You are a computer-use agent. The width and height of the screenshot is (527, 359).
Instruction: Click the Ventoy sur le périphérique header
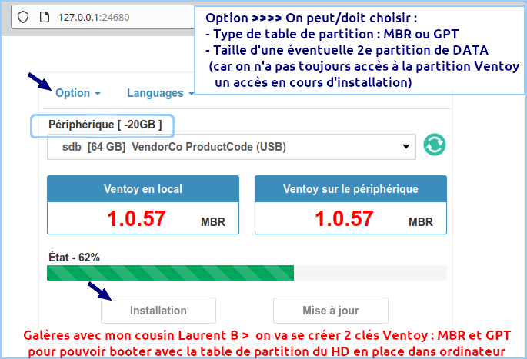click(351, 189)
